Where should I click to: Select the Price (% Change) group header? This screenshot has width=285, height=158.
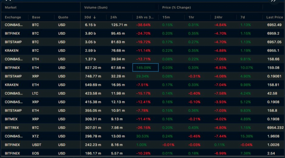tap(176, 7)
